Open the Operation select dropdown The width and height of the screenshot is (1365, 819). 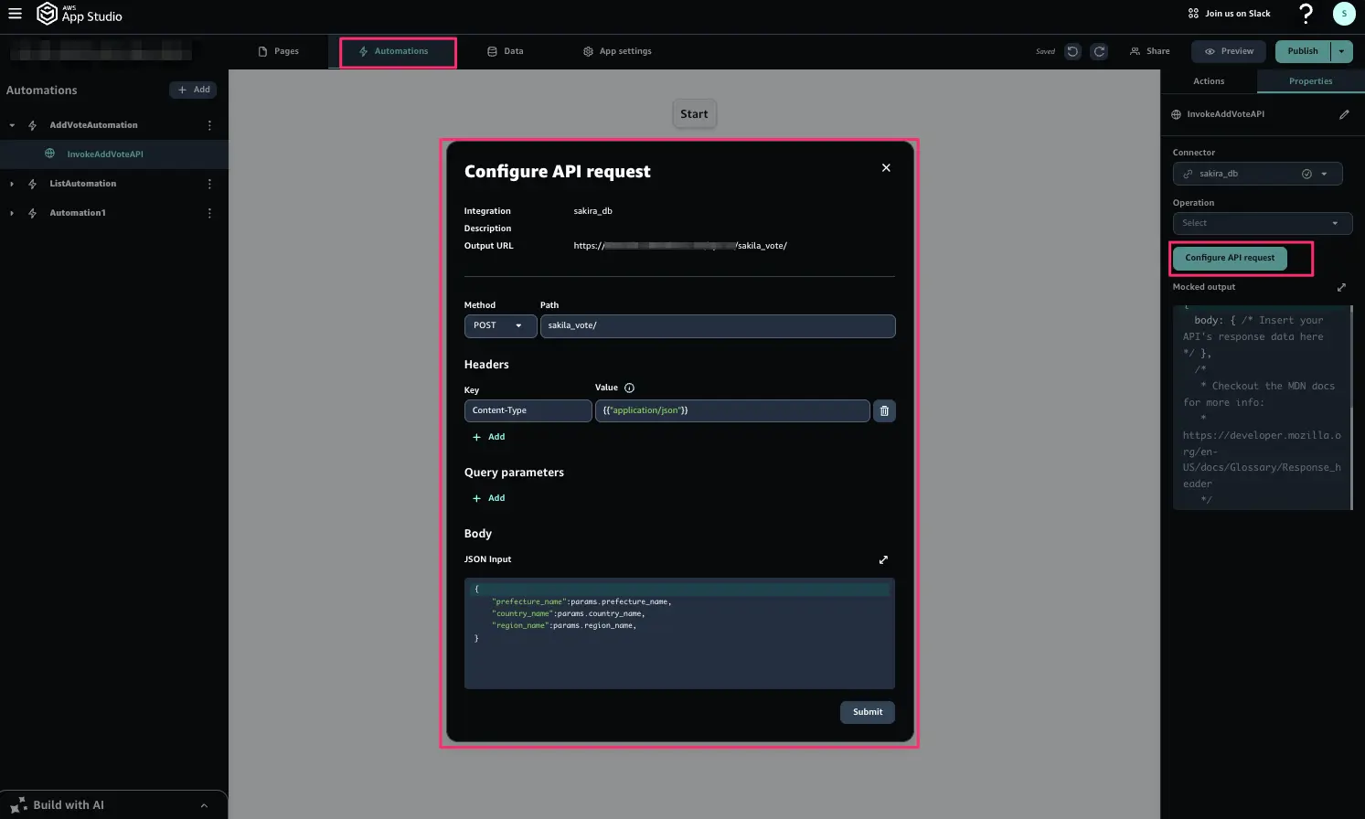[1262, 223]
